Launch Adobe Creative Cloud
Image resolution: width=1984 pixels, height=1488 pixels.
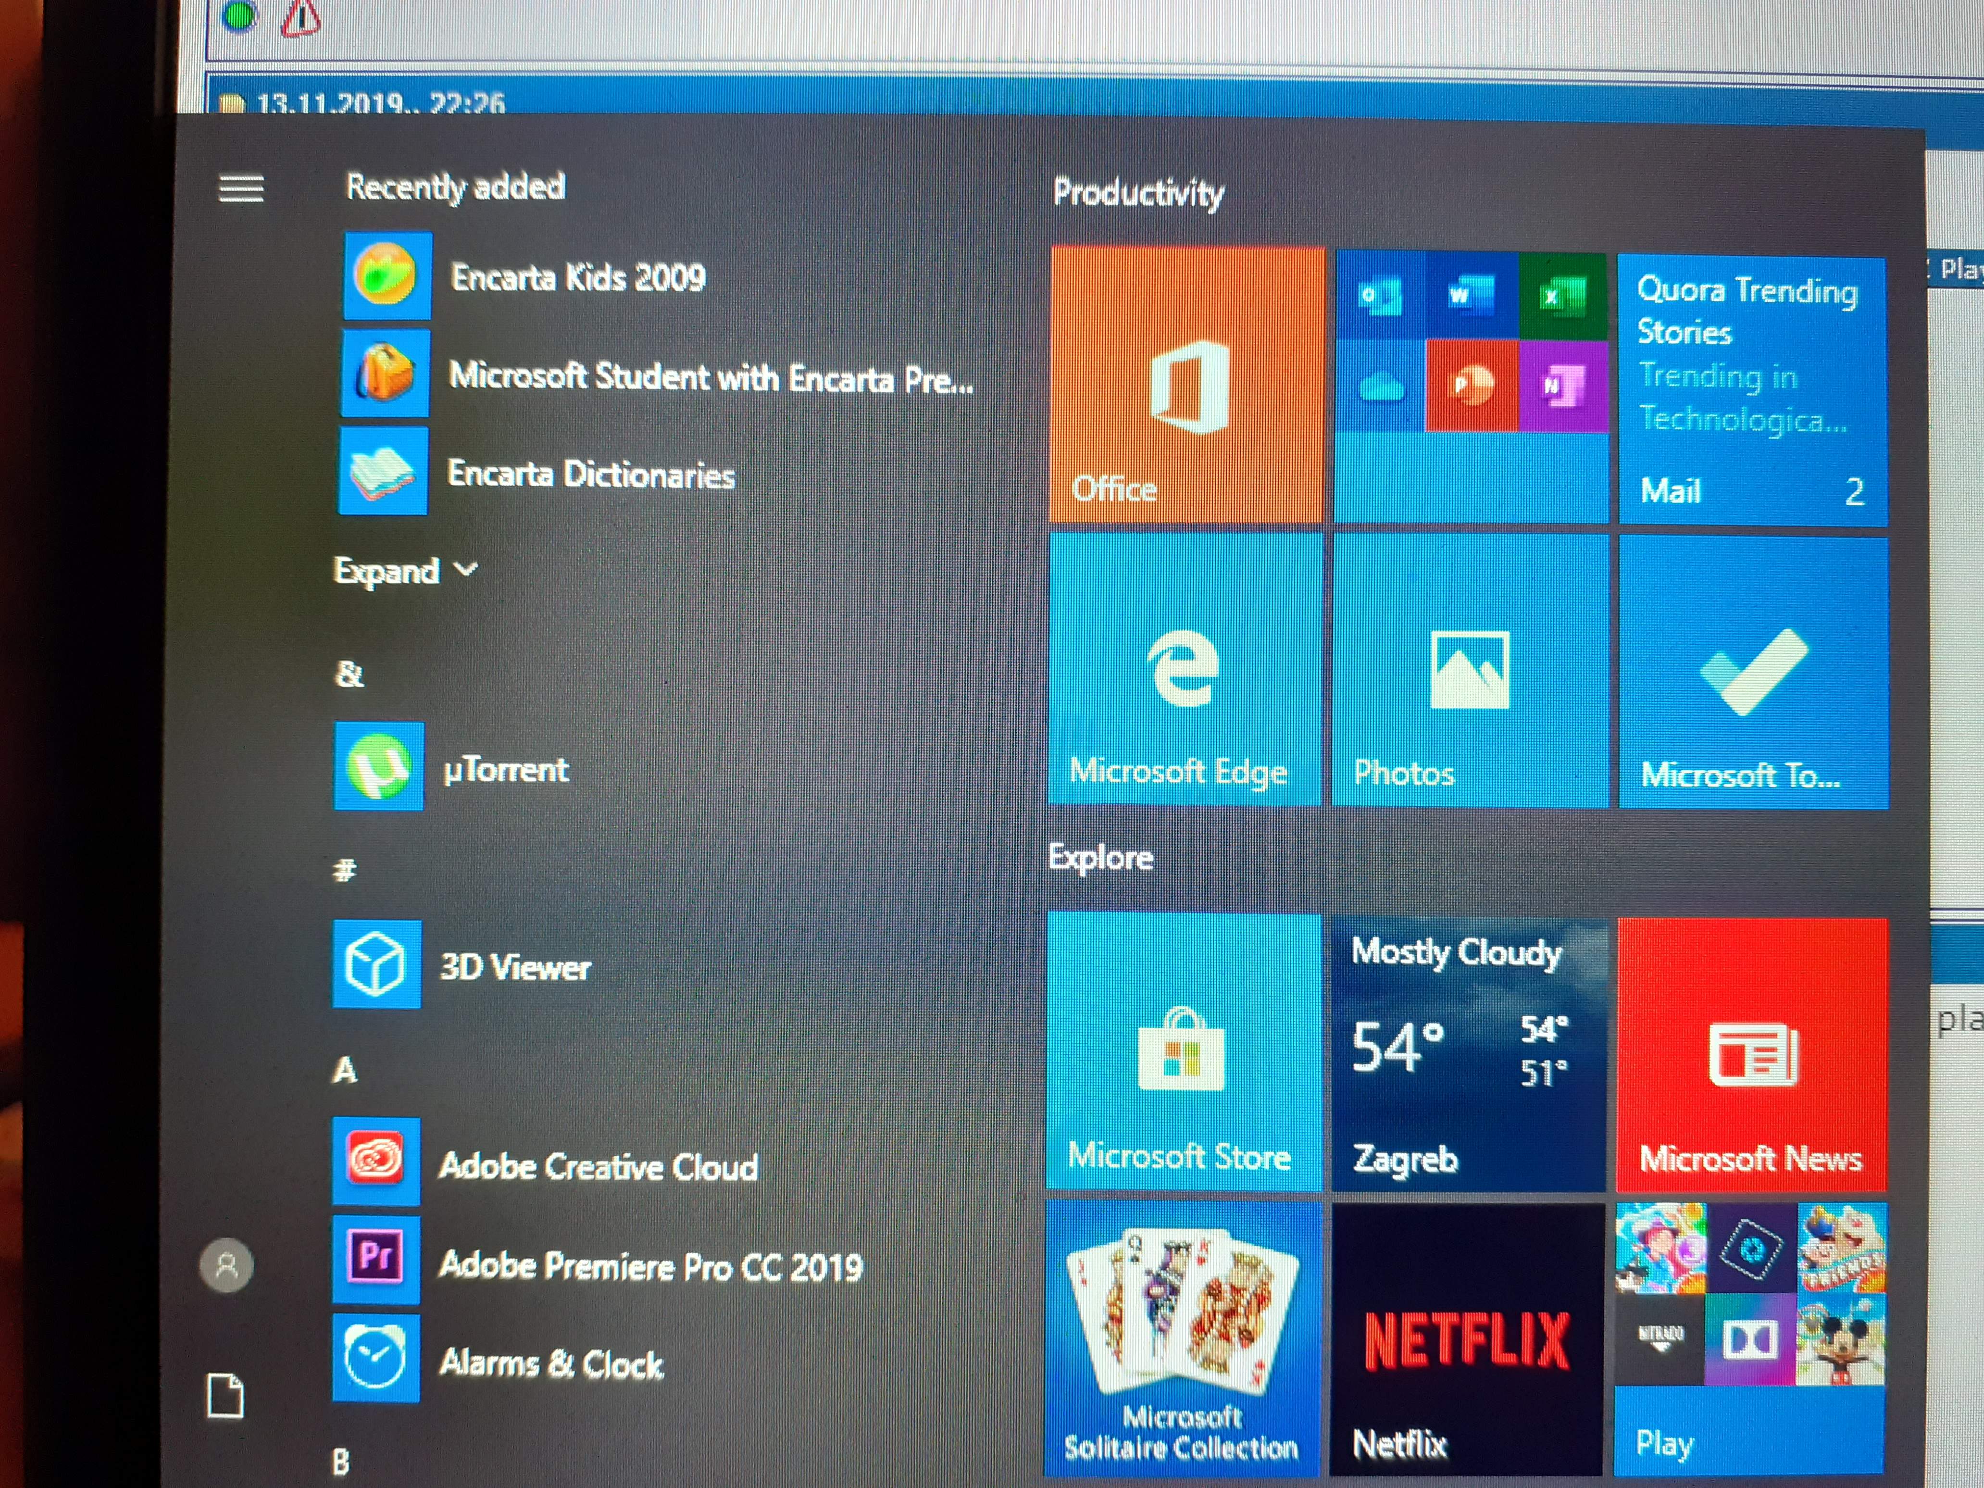click(598, 1165)
